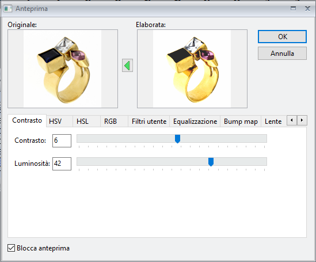Click the Contrasto value input field
The height and width of the screenshot is (262, 316).
(x=62, y=141)
